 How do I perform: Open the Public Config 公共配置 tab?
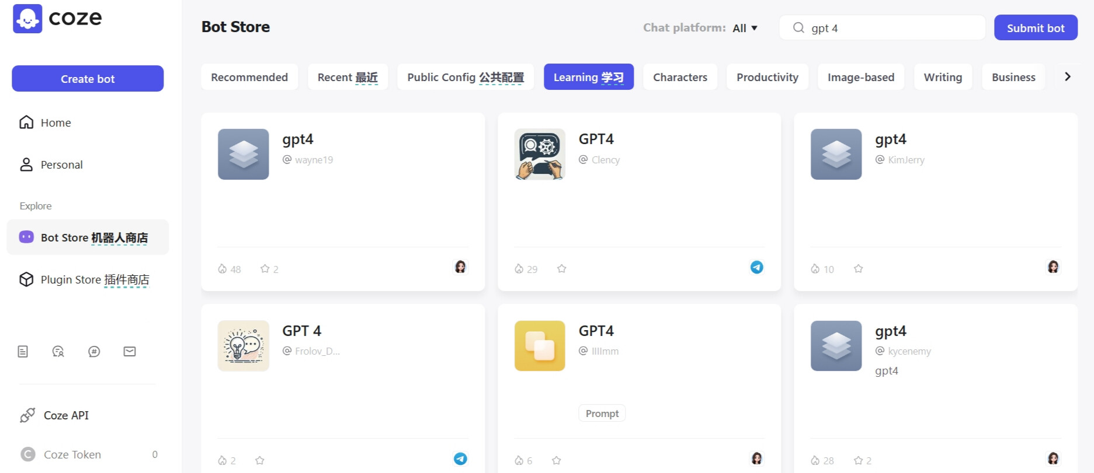click(x=466, y=77)
